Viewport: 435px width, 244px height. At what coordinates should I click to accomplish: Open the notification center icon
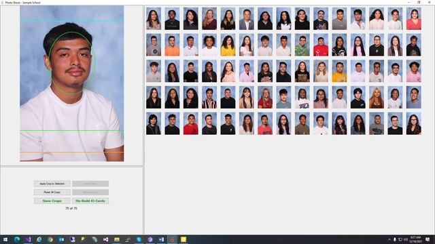point(428,239)
